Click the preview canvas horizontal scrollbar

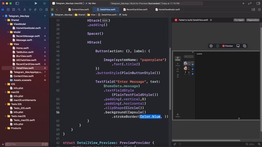tap(206, 140)
